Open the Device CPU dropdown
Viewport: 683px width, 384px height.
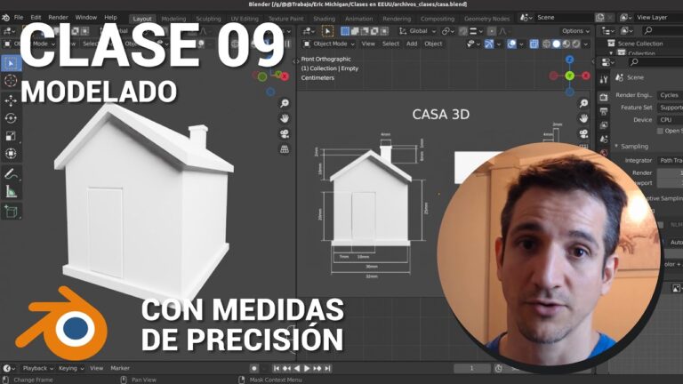coord(670,120)
